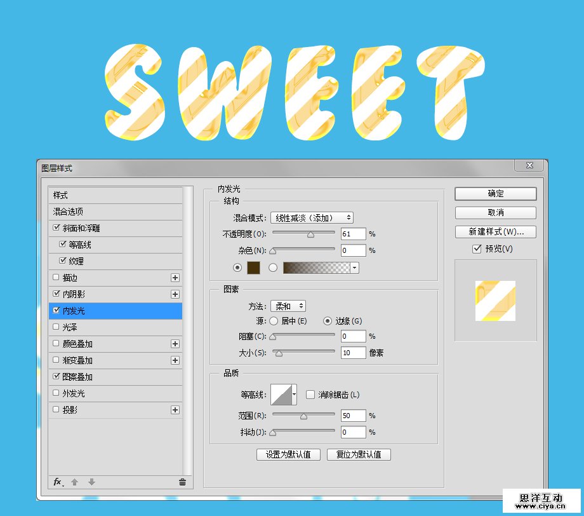Click the 取消 button

click(x=496, y=212)
